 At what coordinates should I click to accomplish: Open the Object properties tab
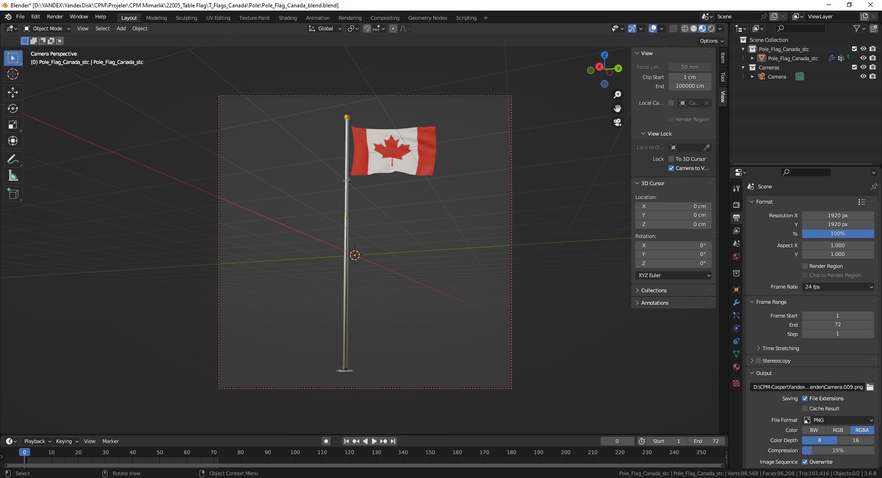click(736, 290)
